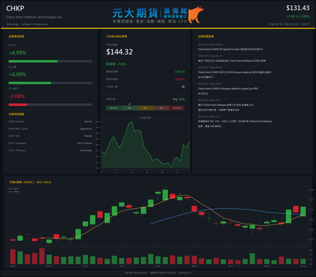Click the Citigroup Neutral rating row
This screenshot has height=277, width=316.
pos(51,121)
